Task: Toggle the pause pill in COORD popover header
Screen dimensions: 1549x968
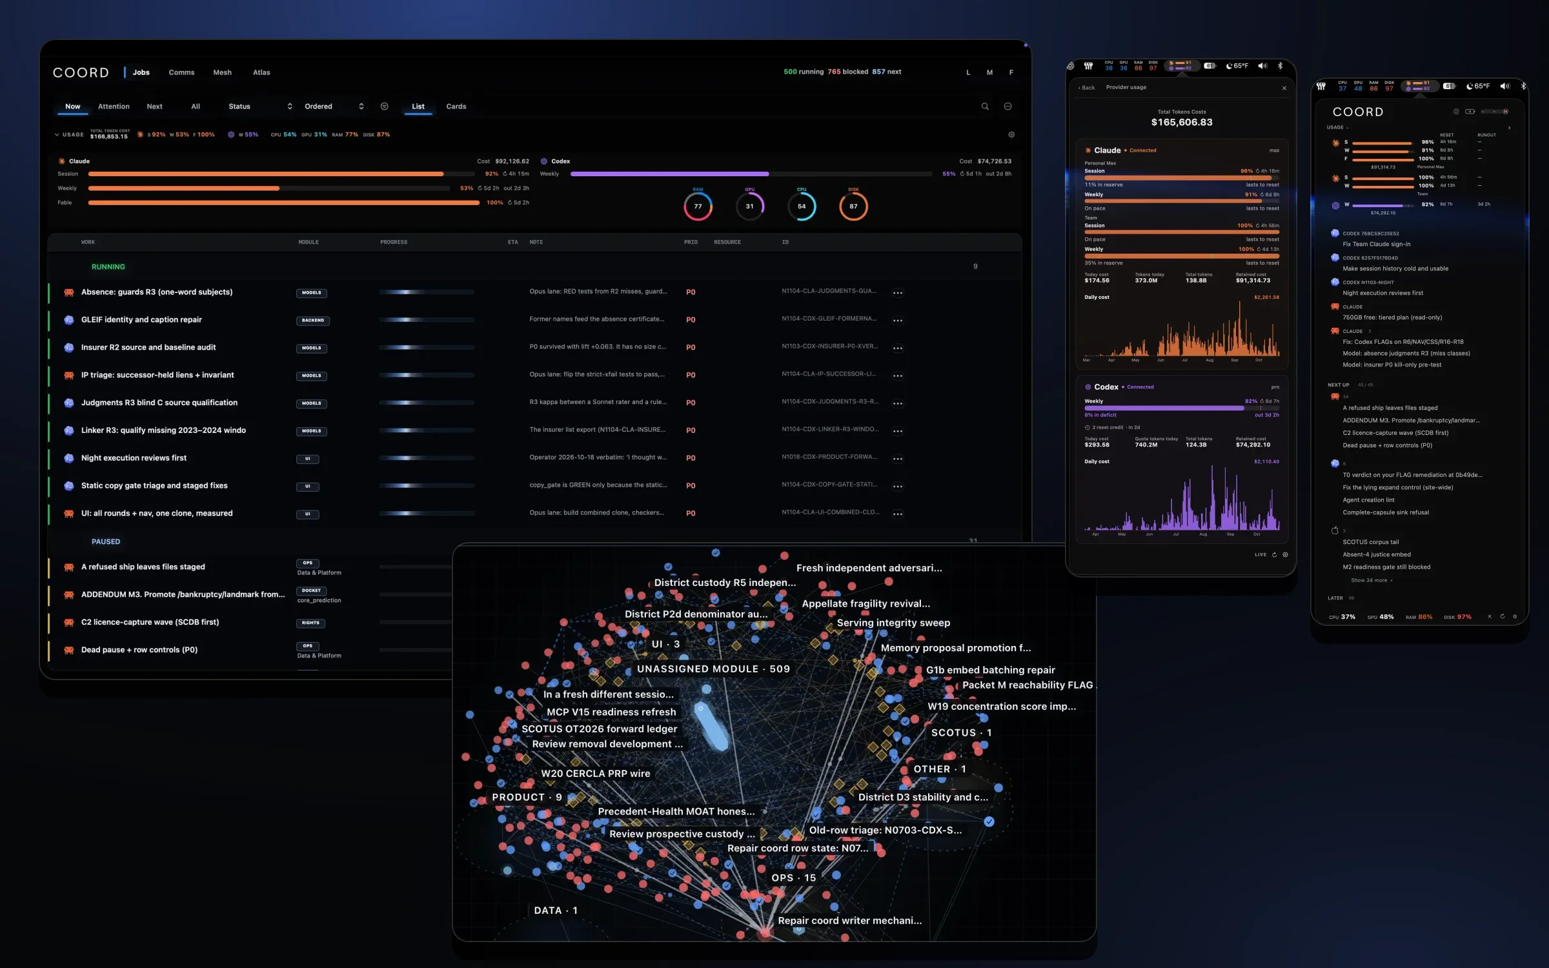Action: click(1470, 112)
